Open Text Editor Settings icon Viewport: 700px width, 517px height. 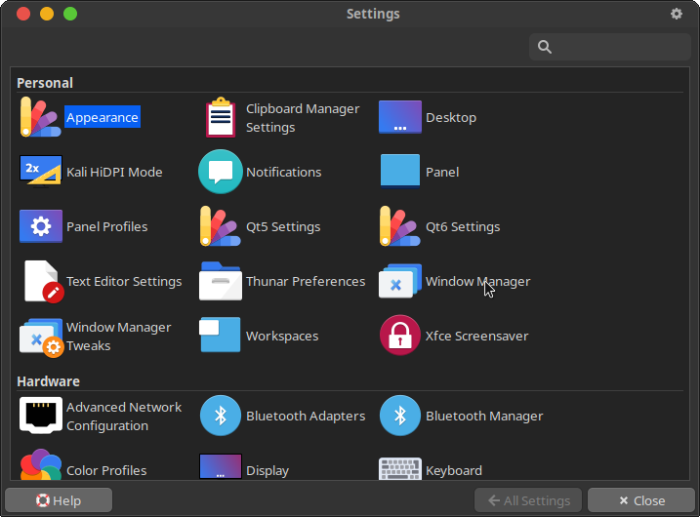(x=42, y=281)
